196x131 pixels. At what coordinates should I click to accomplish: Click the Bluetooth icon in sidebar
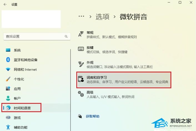click(x=8, y=60)
